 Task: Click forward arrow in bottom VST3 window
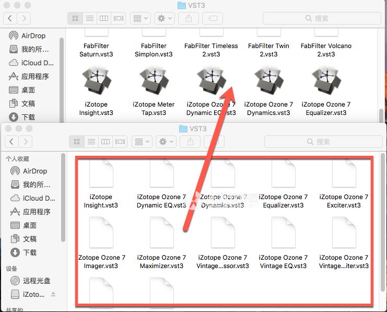click(26, 142)
